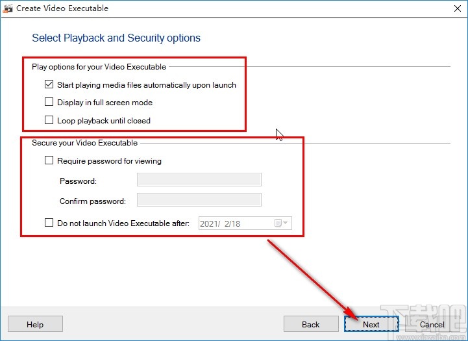Cancel the video executable wizard
The width and height of the screenshot is (468, 341).
[x=432, y=324]
